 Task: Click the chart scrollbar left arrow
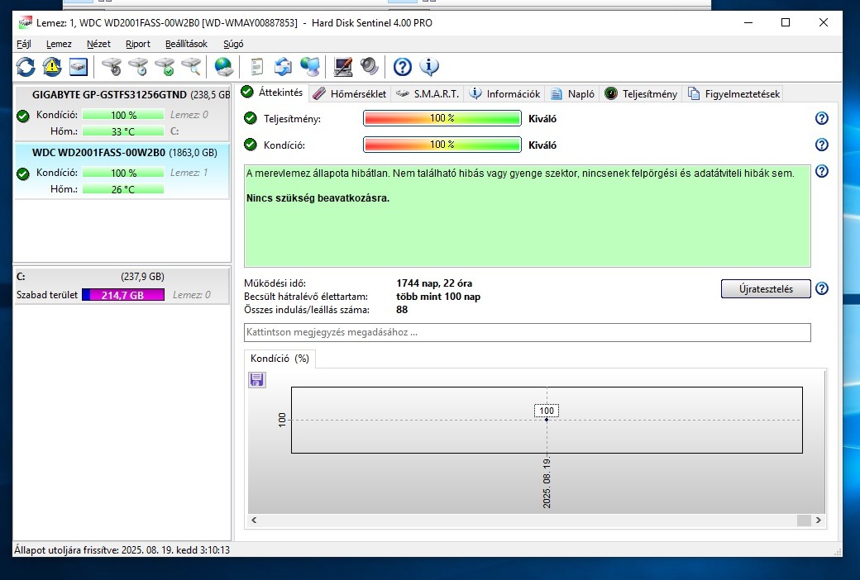point(254,521)
